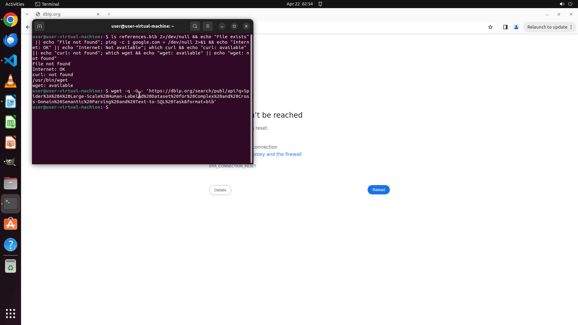Open proxy and firewall link

(x=277, y=154)
